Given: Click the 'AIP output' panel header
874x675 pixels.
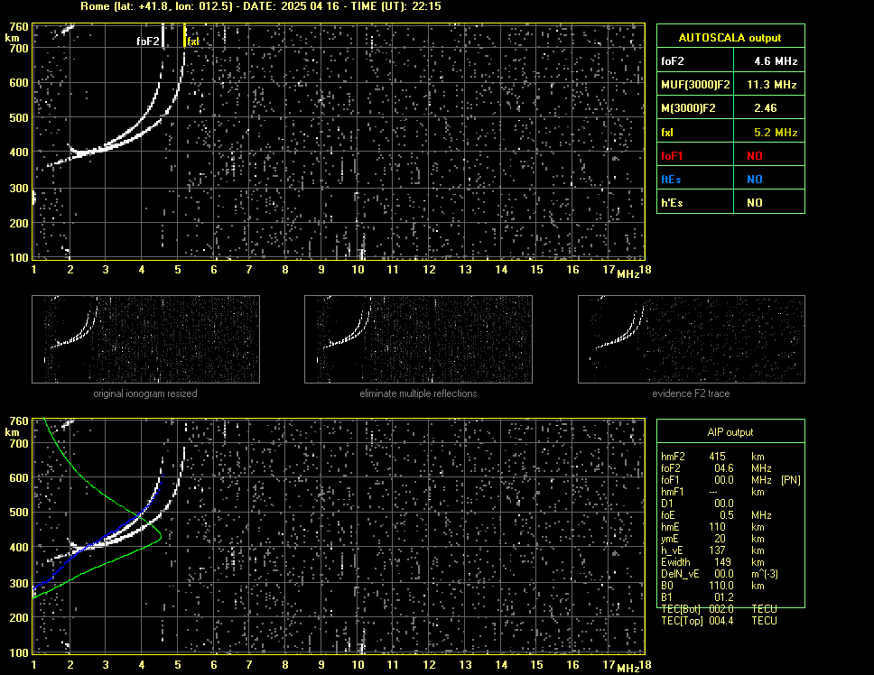Looking at the screenshot, I should 730,432.
